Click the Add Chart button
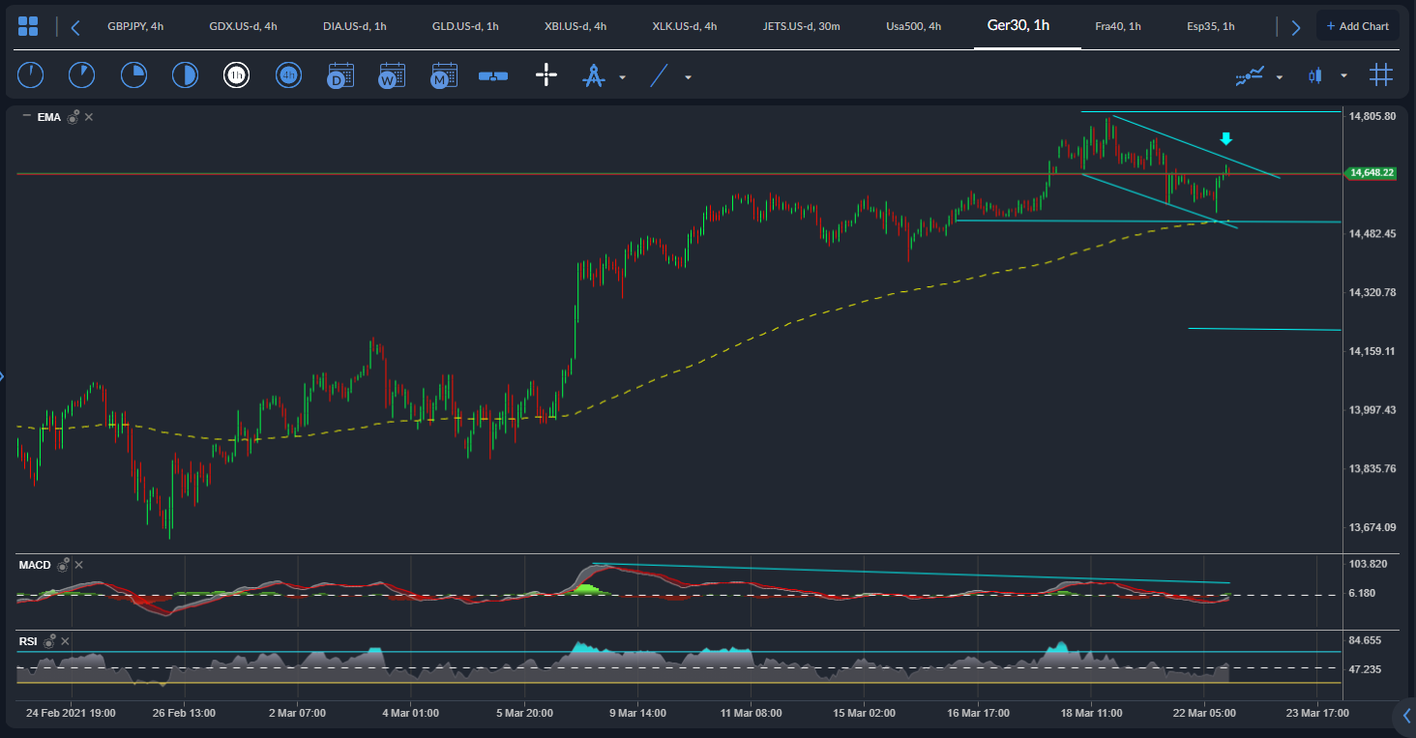 pos(1358,26)
